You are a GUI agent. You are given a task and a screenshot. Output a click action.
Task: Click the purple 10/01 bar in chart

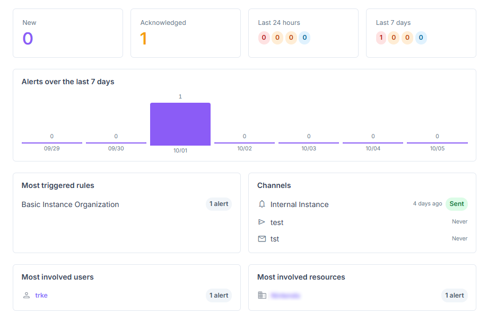coord(180,124)
